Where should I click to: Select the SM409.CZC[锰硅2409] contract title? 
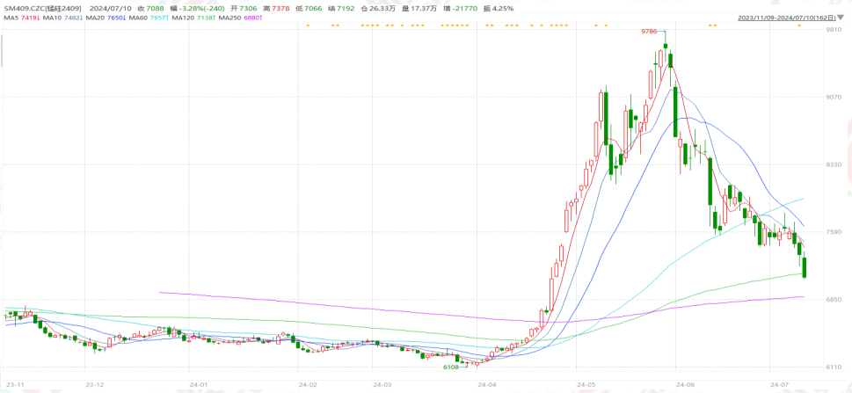point(43,9)
